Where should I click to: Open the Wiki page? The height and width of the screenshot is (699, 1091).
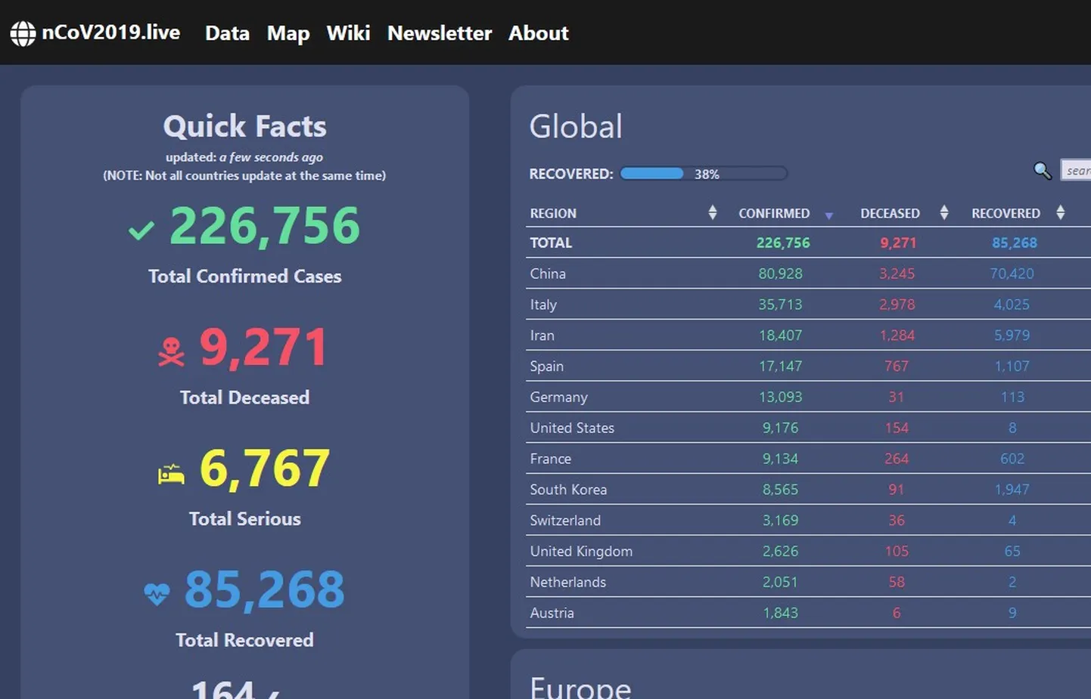click(348, 33)
